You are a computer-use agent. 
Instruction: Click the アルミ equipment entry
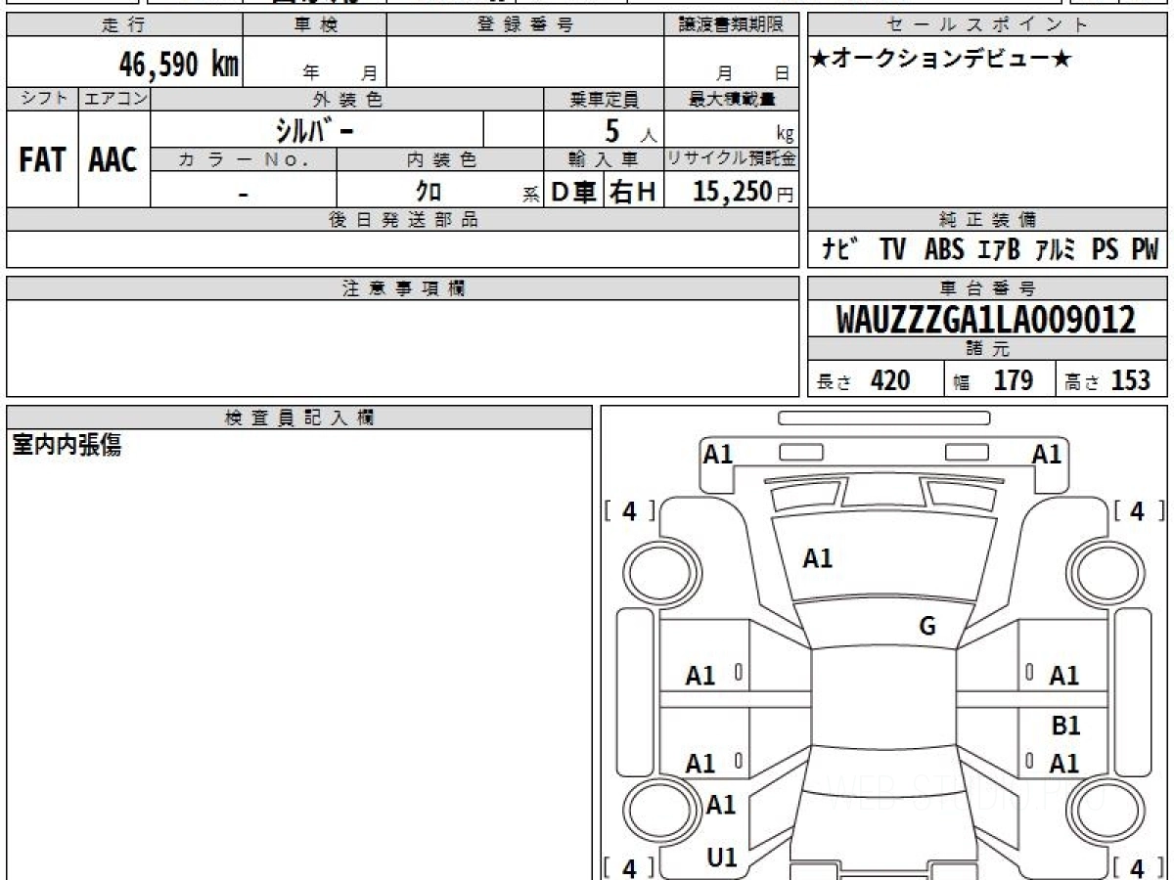click(1056, 250)
